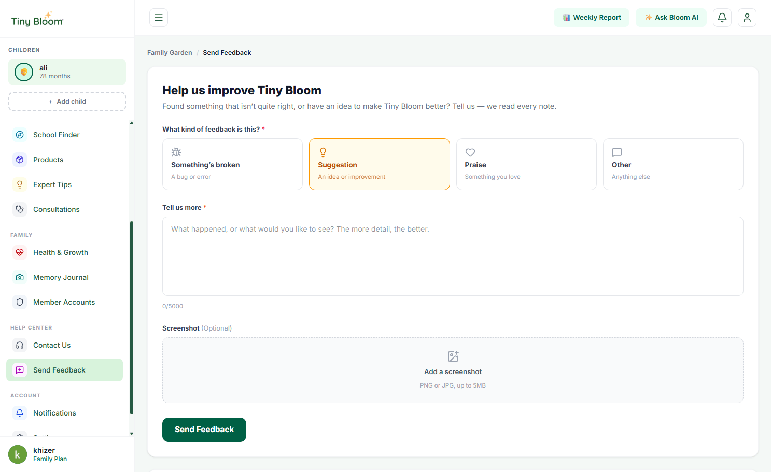Click 'PNG or JPG, up to 5MB' text
The width and height of the screenshot is (771, 472).
pos(453,385)
